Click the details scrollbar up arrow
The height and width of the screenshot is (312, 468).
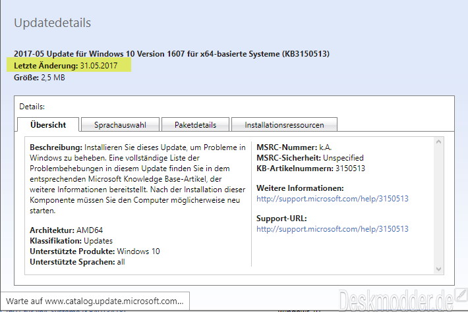tap(438, 142)
